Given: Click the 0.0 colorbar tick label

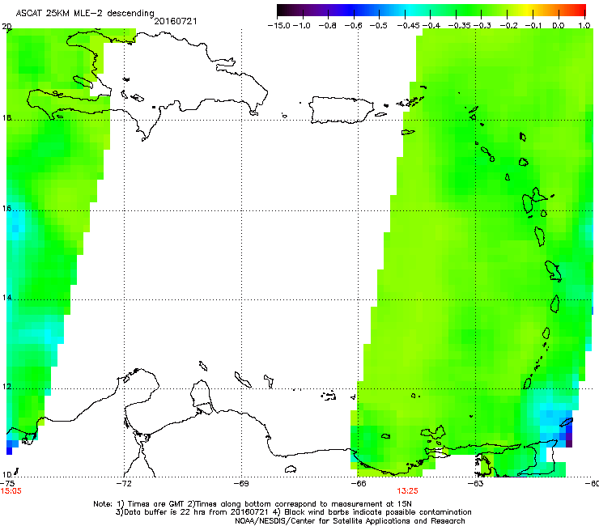Looking at the screenshot, I should pyautogui.click(x=559, y=26).
